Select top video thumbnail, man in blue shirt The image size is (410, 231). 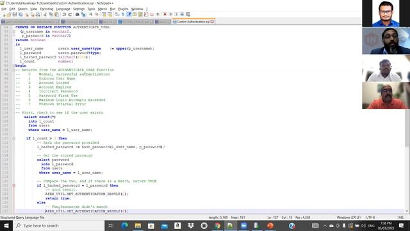pyautogui.click(x=386, y=13)
